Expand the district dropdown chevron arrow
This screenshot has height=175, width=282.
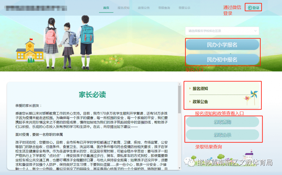(255, 31)
